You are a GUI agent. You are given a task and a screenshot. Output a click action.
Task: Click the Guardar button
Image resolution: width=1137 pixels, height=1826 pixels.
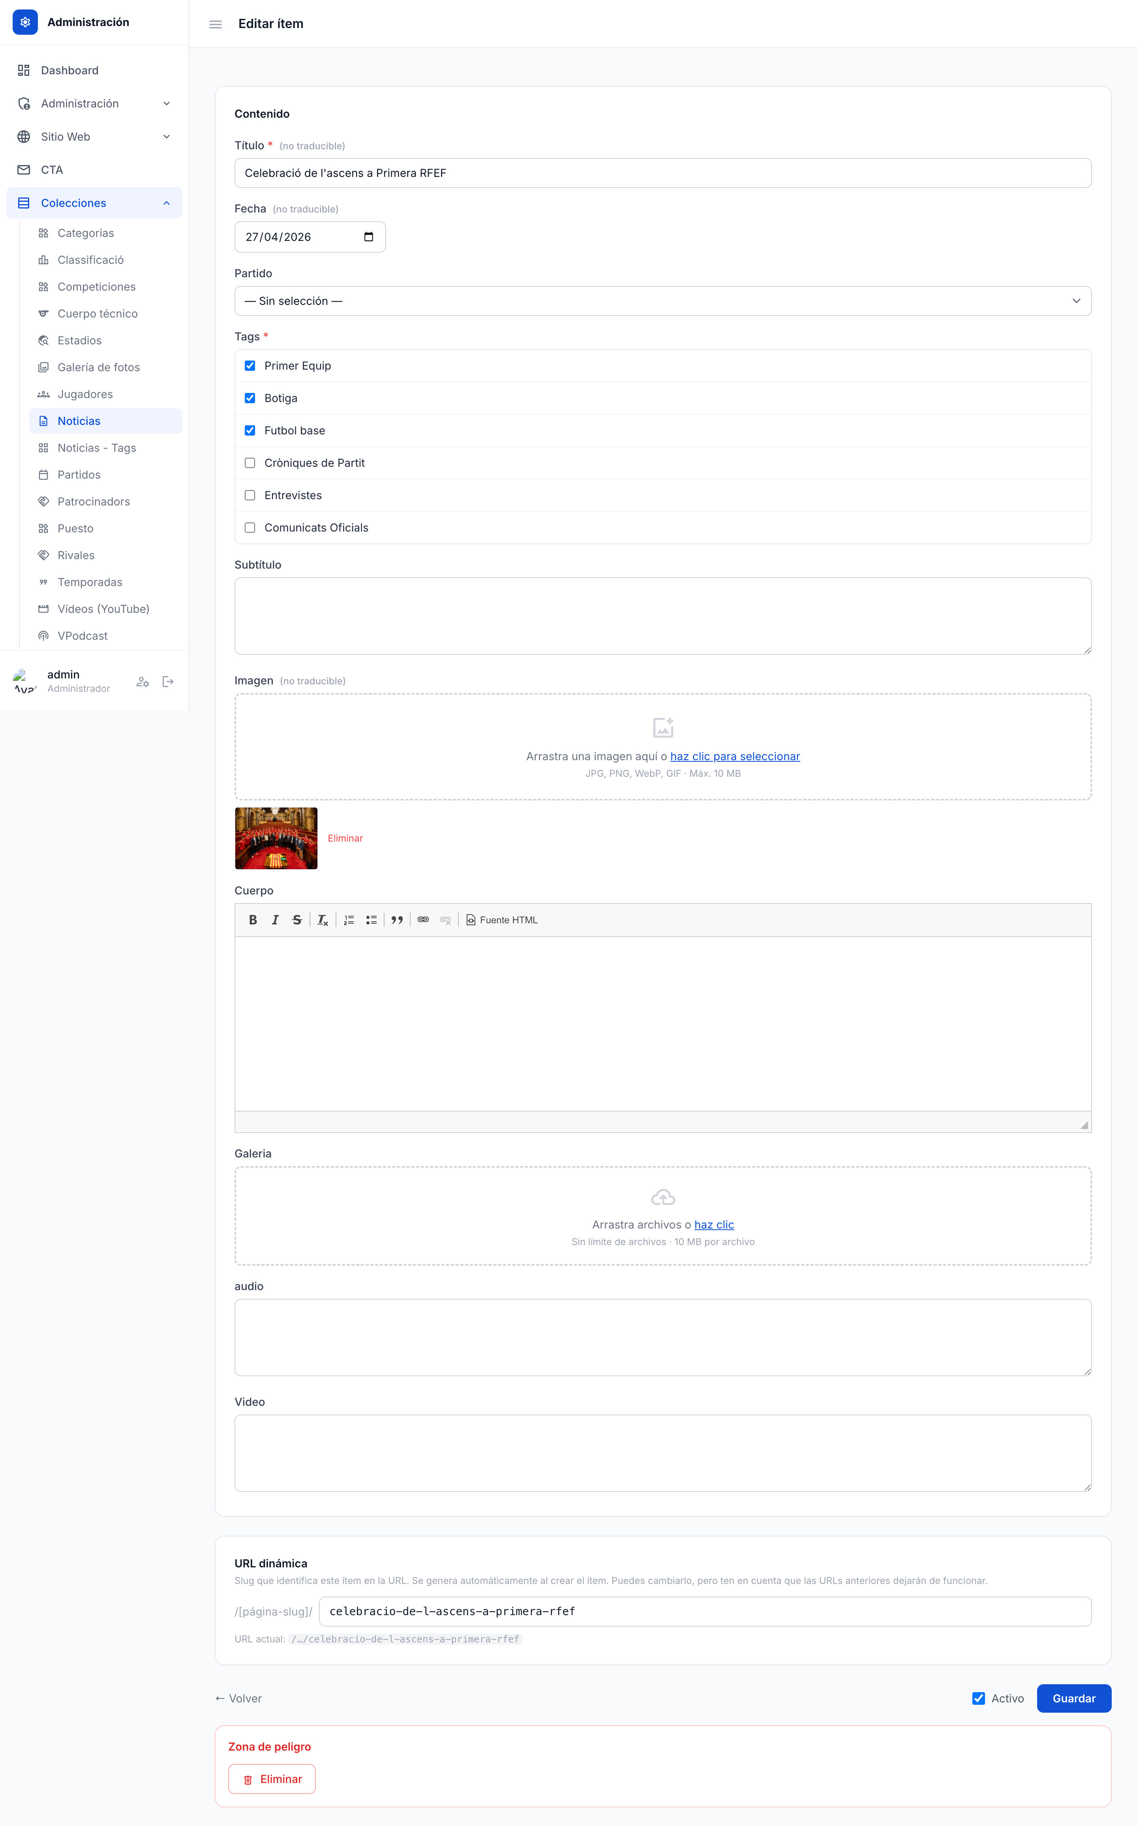pyautogui.click(x=1074, y=1698)
